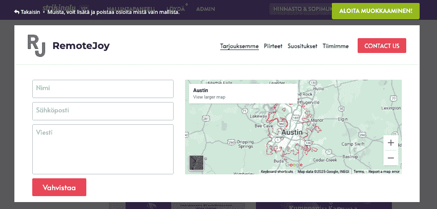Open the Suositukset nav link
Viewport: 437px width, 209px height.
click(x=303, y=46)
